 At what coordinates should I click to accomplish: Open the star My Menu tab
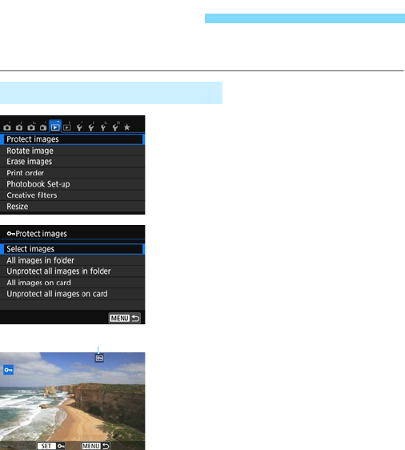point(126,127)
